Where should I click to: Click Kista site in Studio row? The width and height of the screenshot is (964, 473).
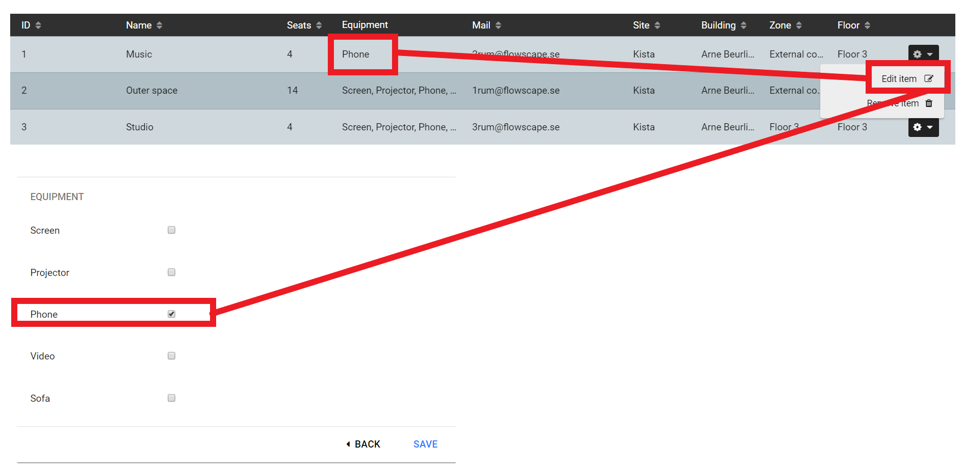coord(644,127)
